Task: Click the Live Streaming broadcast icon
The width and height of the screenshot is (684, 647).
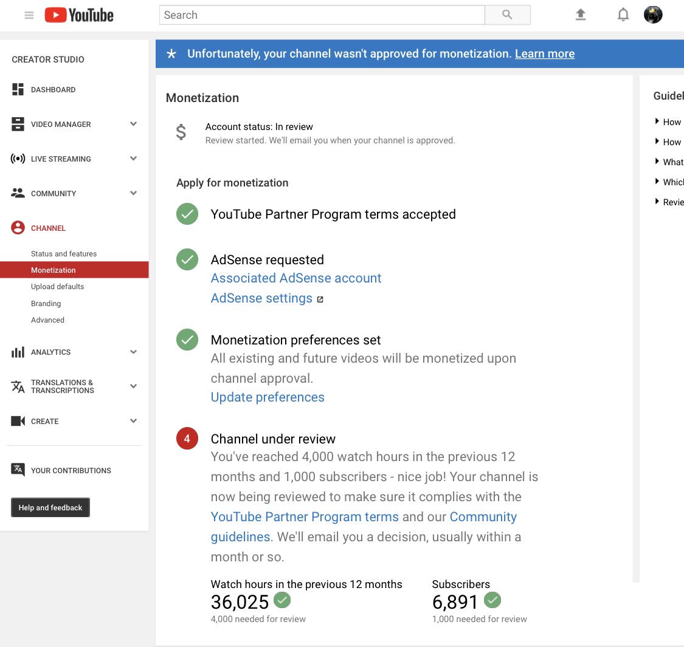Action: point(18,159)
